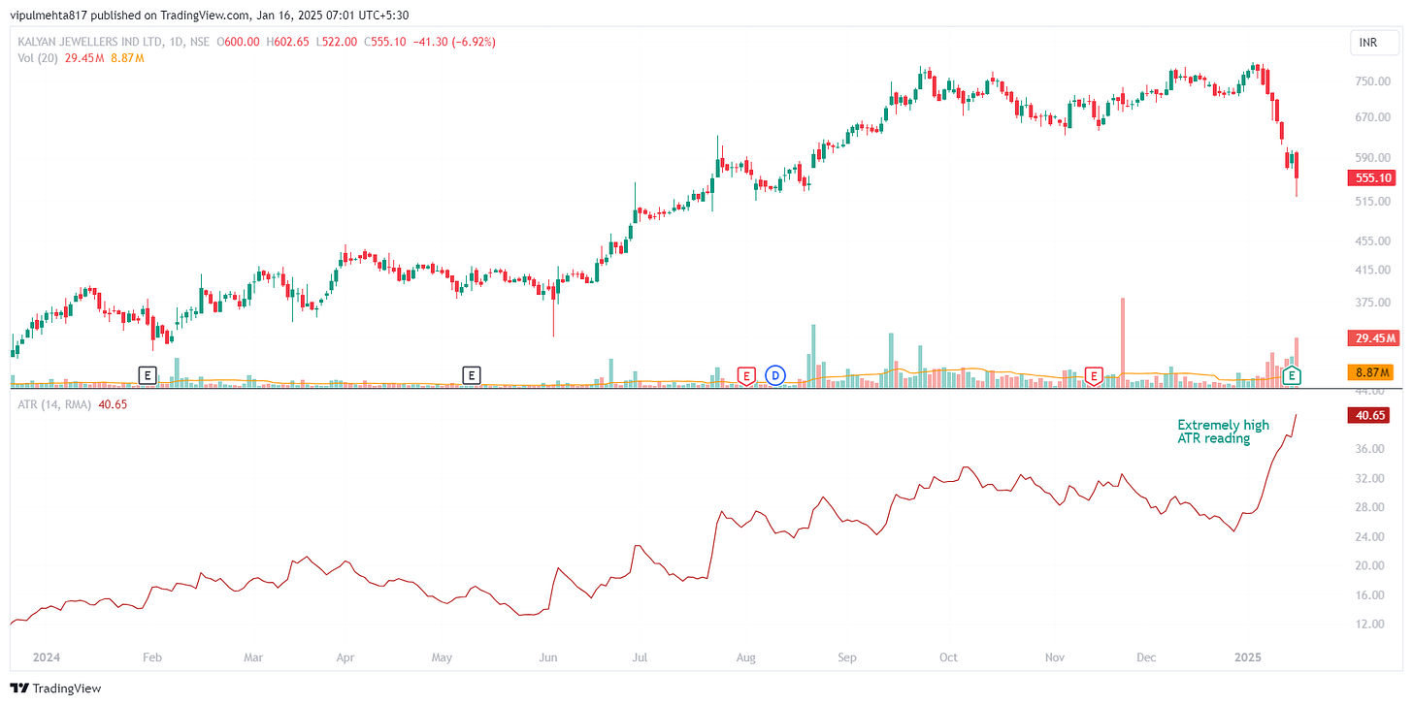Click the Dec label on time axis

(1146, 657)
